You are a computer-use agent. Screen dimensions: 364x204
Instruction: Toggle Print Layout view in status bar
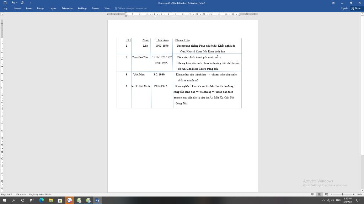click(x=320, y=194)
